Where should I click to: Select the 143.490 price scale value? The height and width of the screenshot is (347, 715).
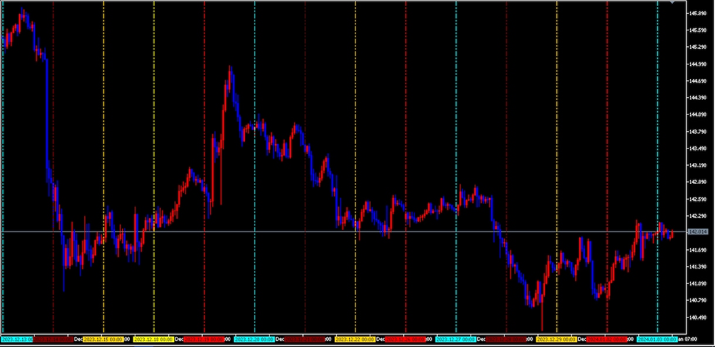pos(698,149)
